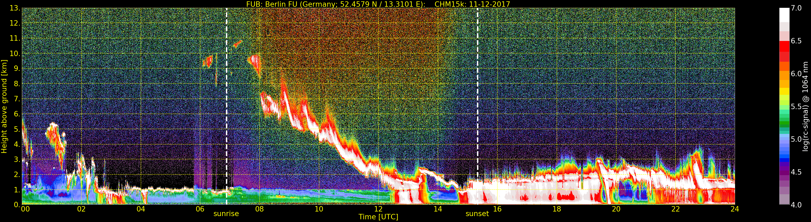811x222 pixels.
Task: Click the height axis tick label '1.'
Action: click(x=17, y=189)
